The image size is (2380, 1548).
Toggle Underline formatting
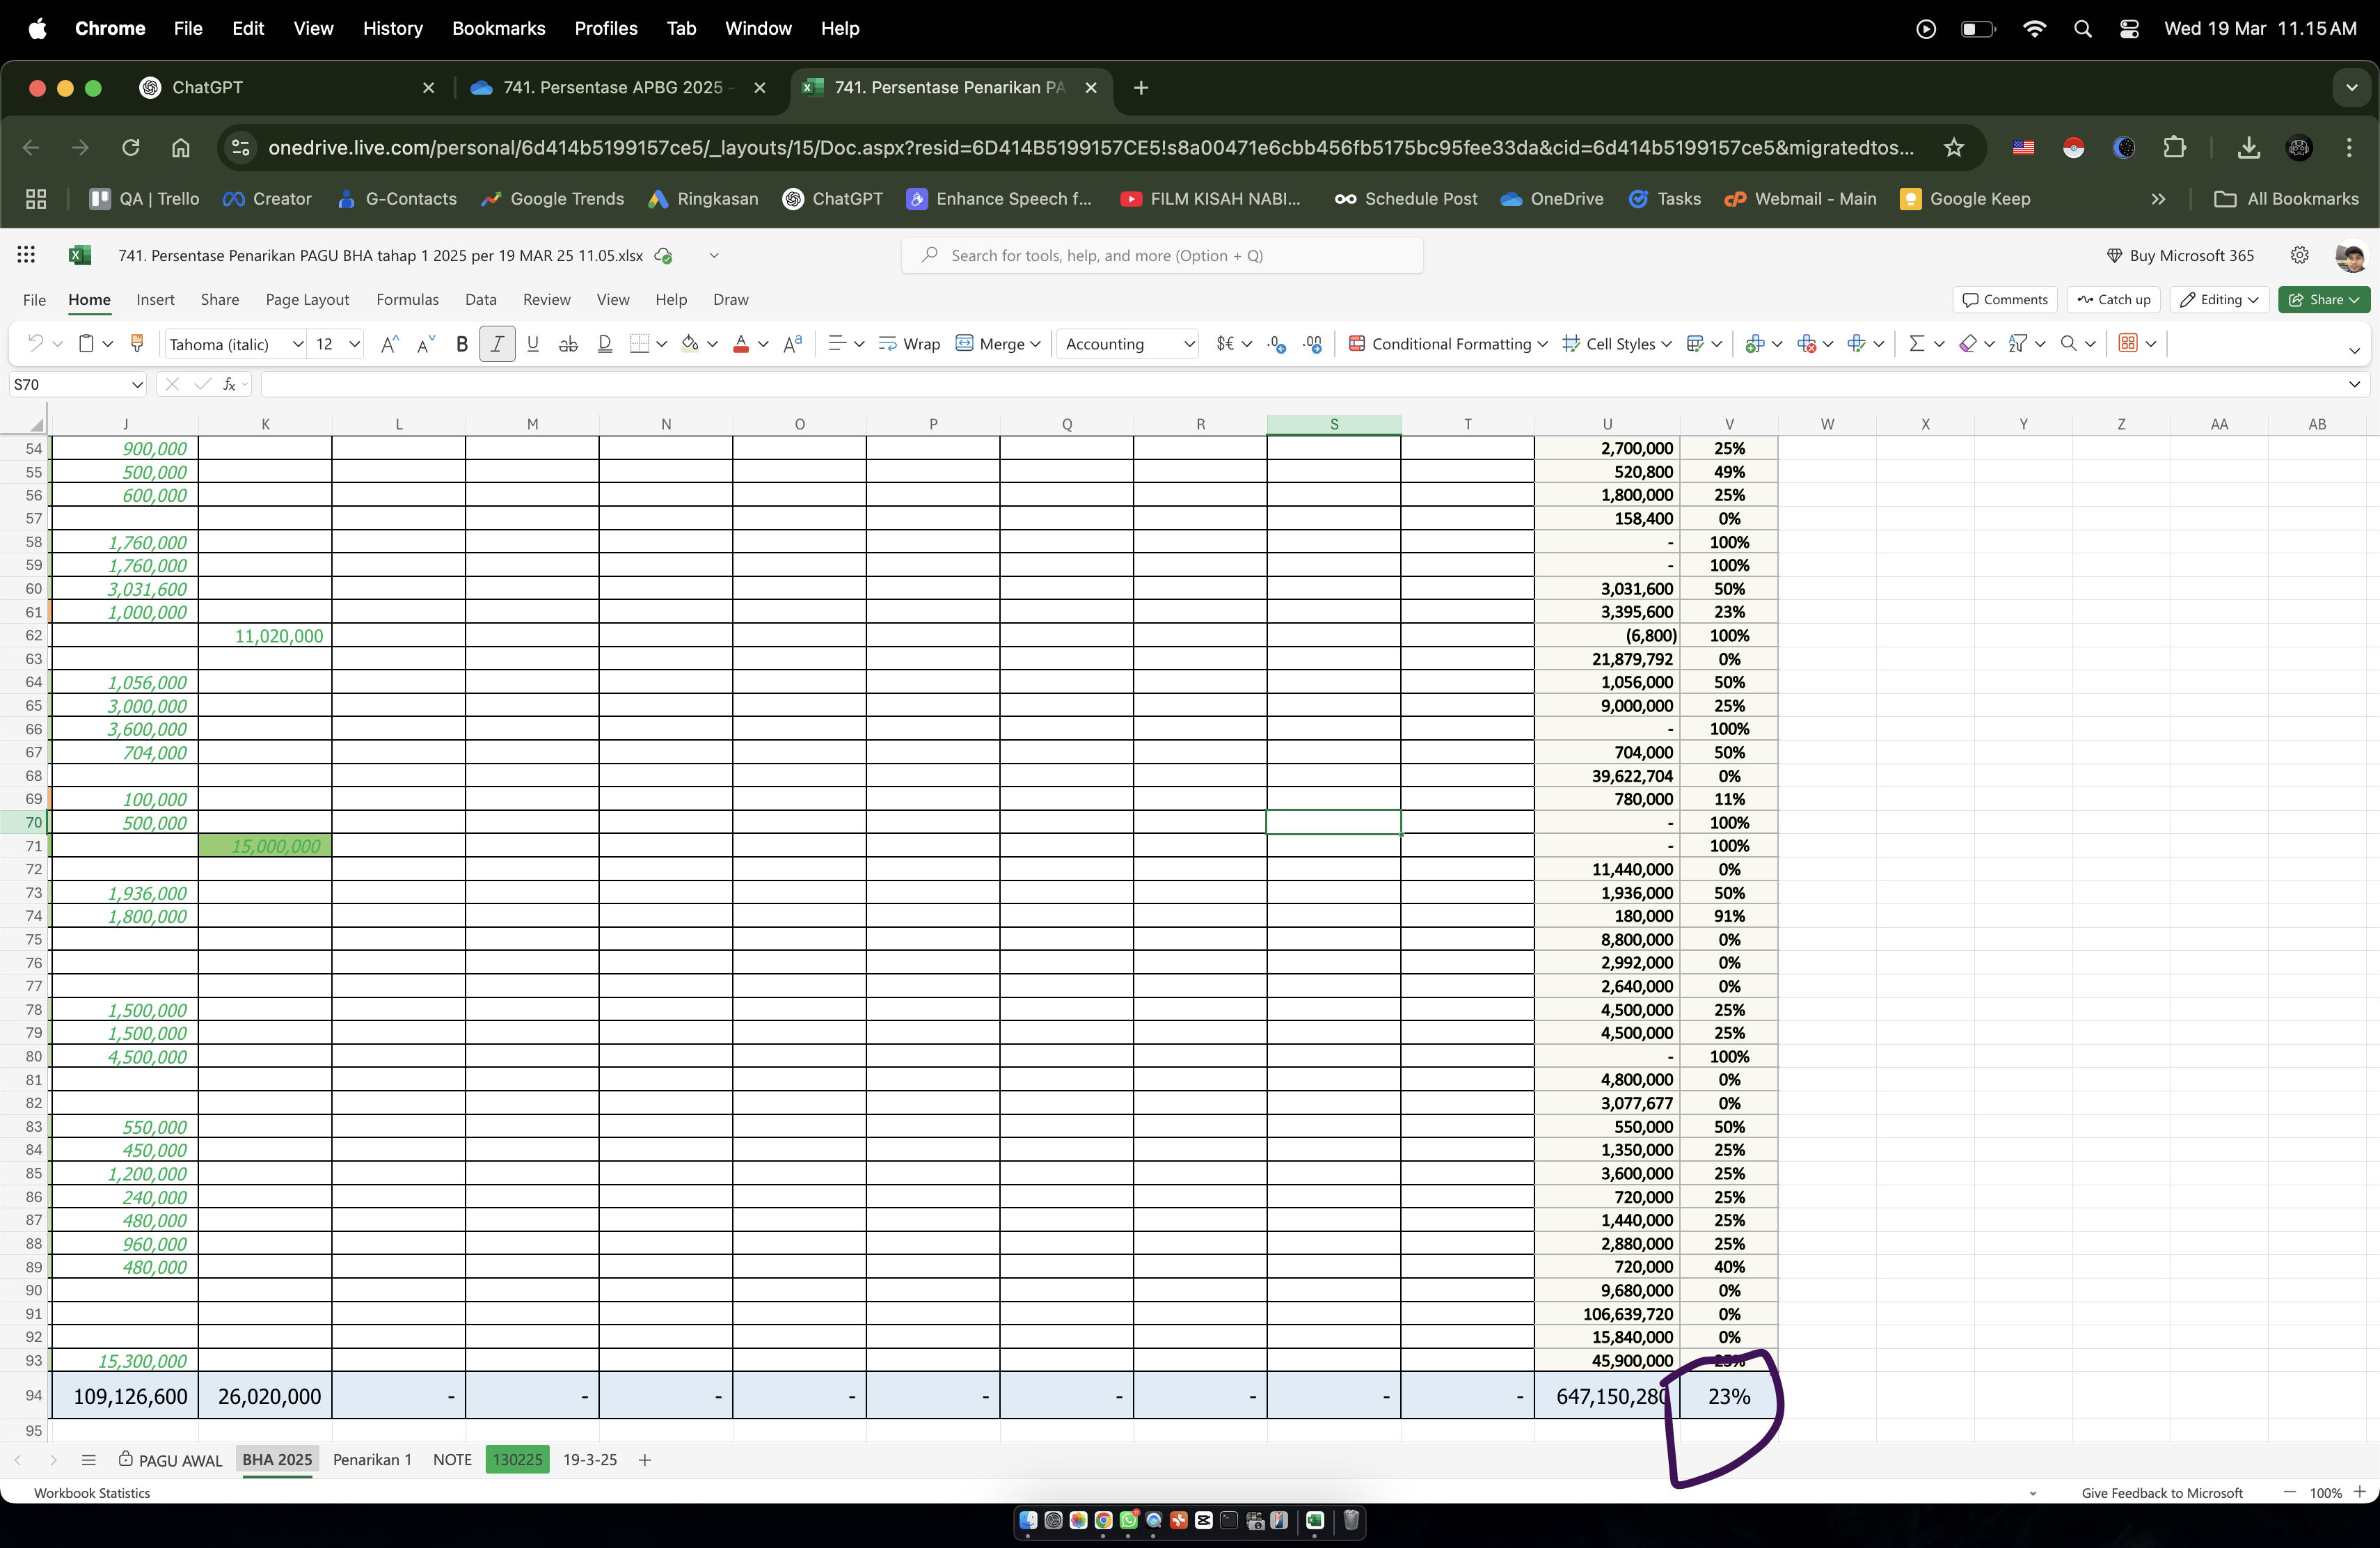pyautogui.click(x=533, y=344)
